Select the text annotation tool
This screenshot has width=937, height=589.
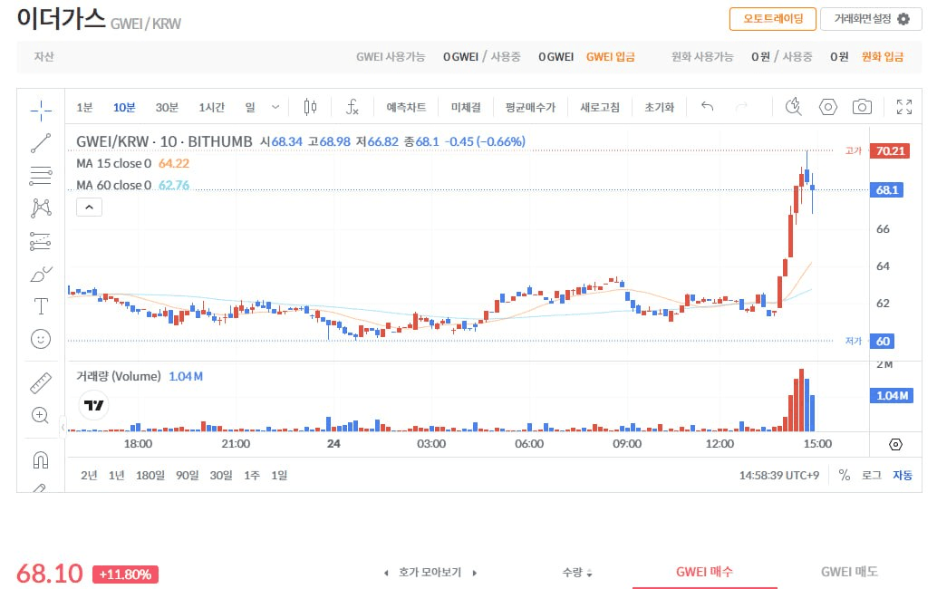pos(41,304)
